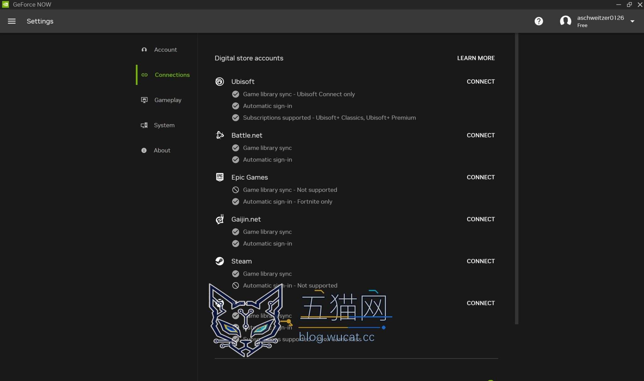
Task: Click CONNECT for the store listed after Steam
Action: pyautogui.click(x=480, y=303)
